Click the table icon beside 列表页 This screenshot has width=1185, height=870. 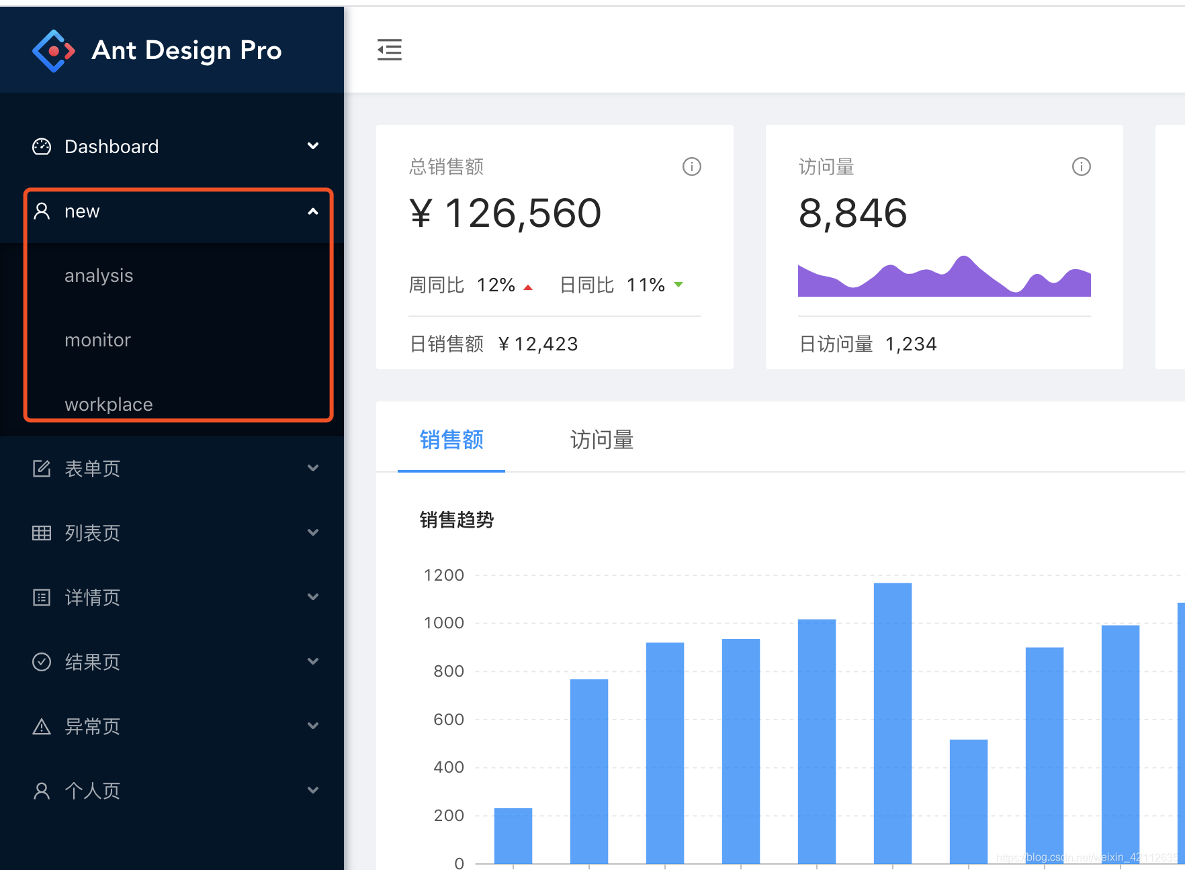pyautogui.click(x=42, y=533)
